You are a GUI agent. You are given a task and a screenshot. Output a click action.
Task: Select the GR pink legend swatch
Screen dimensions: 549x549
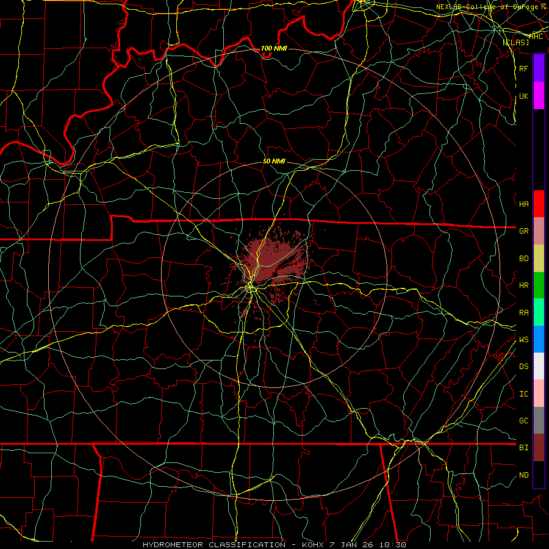(539, 231)
